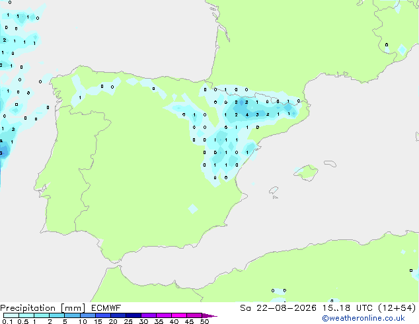
Task: Select the 40–45 mm magenta legend swatch
Action: 179,315
